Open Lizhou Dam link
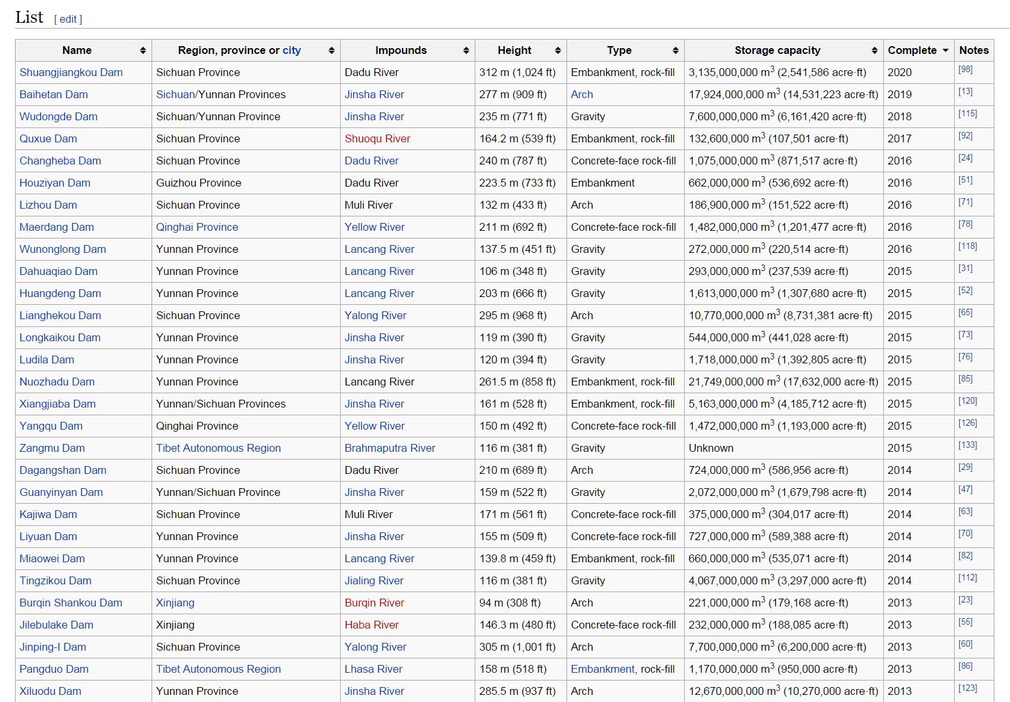This screenshot has height=702, width=1010. coord(48,205)
